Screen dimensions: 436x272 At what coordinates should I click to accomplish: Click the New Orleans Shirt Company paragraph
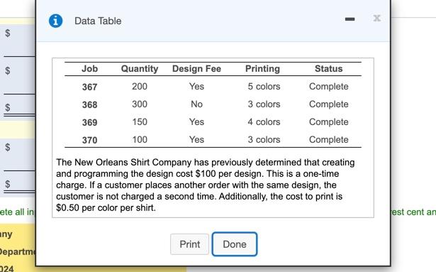(x=206, y=185)
